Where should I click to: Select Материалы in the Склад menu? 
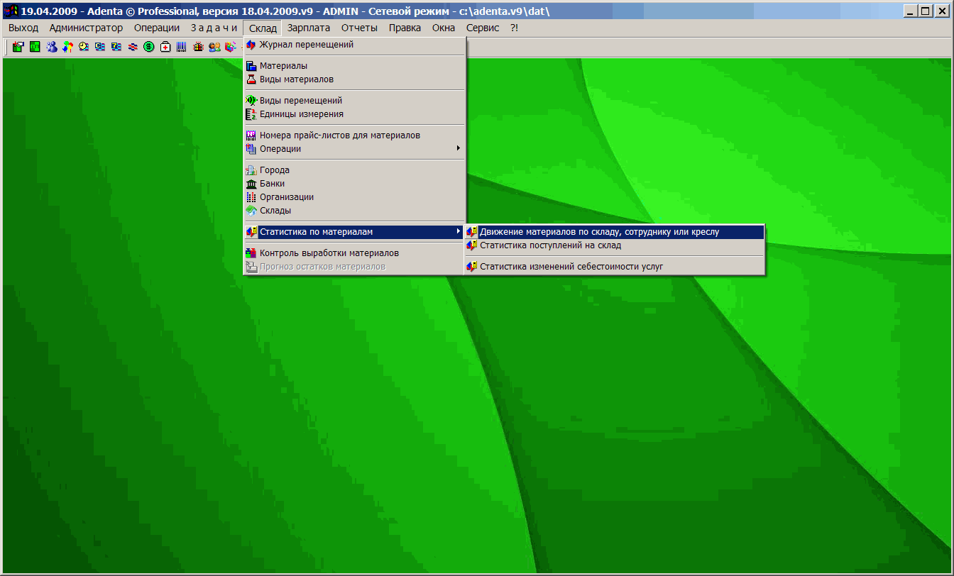(x=283, y=66)
